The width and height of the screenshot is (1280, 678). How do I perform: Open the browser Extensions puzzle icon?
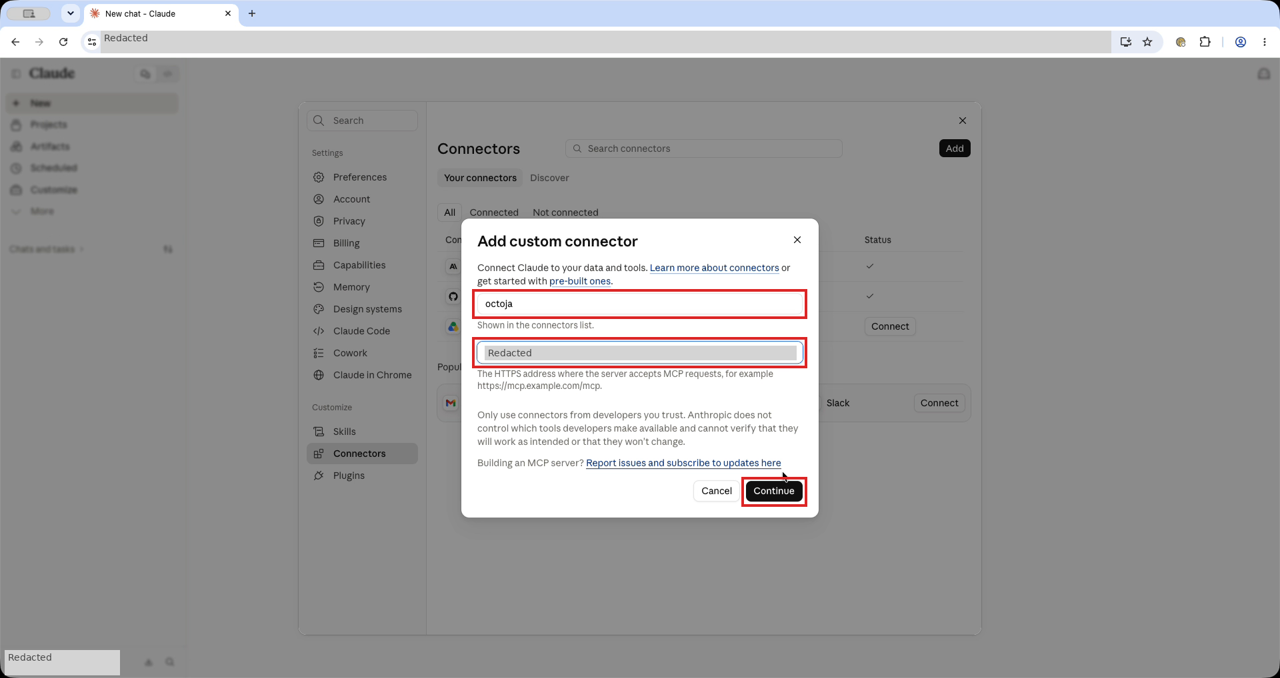(x=1205, y=42)
